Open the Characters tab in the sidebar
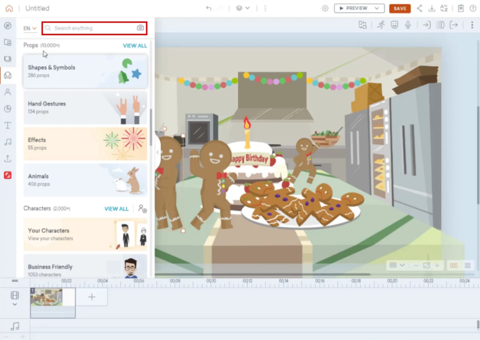Image resolution: width=480 pixels, height=340 pixels. click(7, 92)
